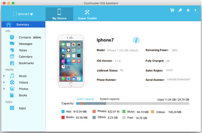The width and height of the screenshot is (202, 133).
Task: Select the System capacity tab
Action: [x=110, y=99]
